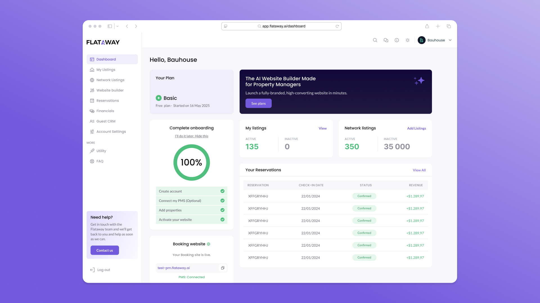Toggle the light/dark theme sun icon

click(x=408, y=40)
